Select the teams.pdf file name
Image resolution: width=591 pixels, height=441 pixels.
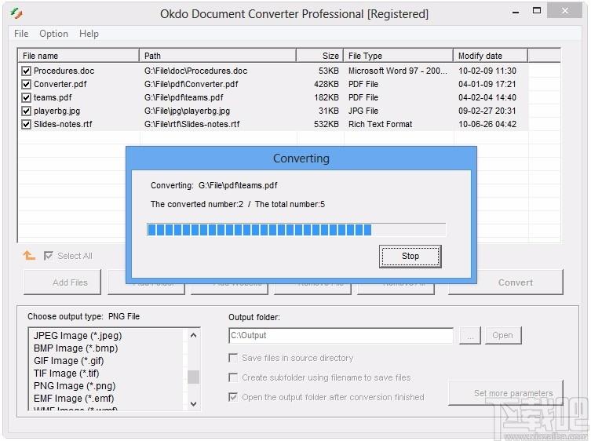coord(53,97)
